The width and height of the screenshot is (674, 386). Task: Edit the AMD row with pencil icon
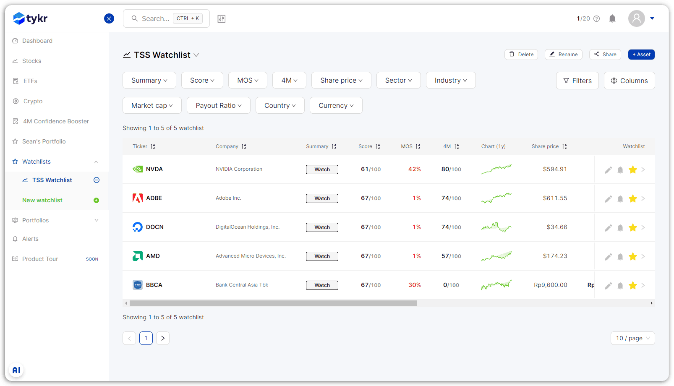tap(608, 256)
